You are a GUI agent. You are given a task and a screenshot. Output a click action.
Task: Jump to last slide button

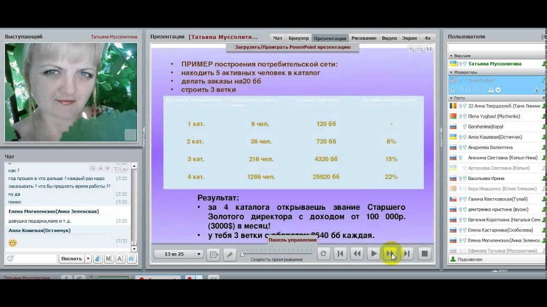(x=407, y=254)
